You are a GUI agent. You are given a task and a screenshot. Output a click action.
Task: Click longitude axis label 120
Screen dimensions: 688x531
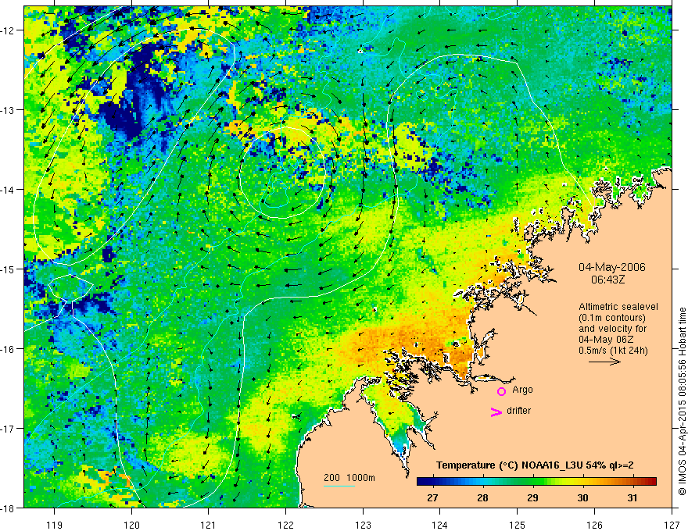pos(131,525)
